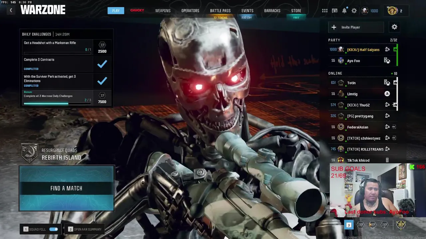Open the Store tab
Screen dimensions: 426x239
[296, 11]
